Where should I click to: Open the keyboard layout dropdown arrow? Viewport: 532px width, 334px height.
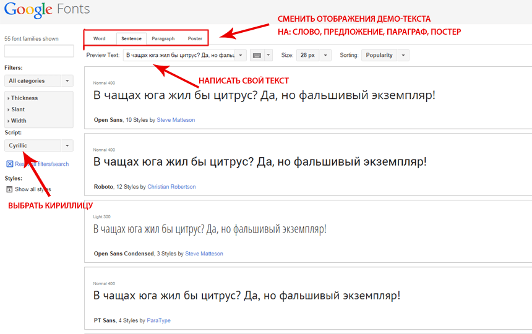268,55
